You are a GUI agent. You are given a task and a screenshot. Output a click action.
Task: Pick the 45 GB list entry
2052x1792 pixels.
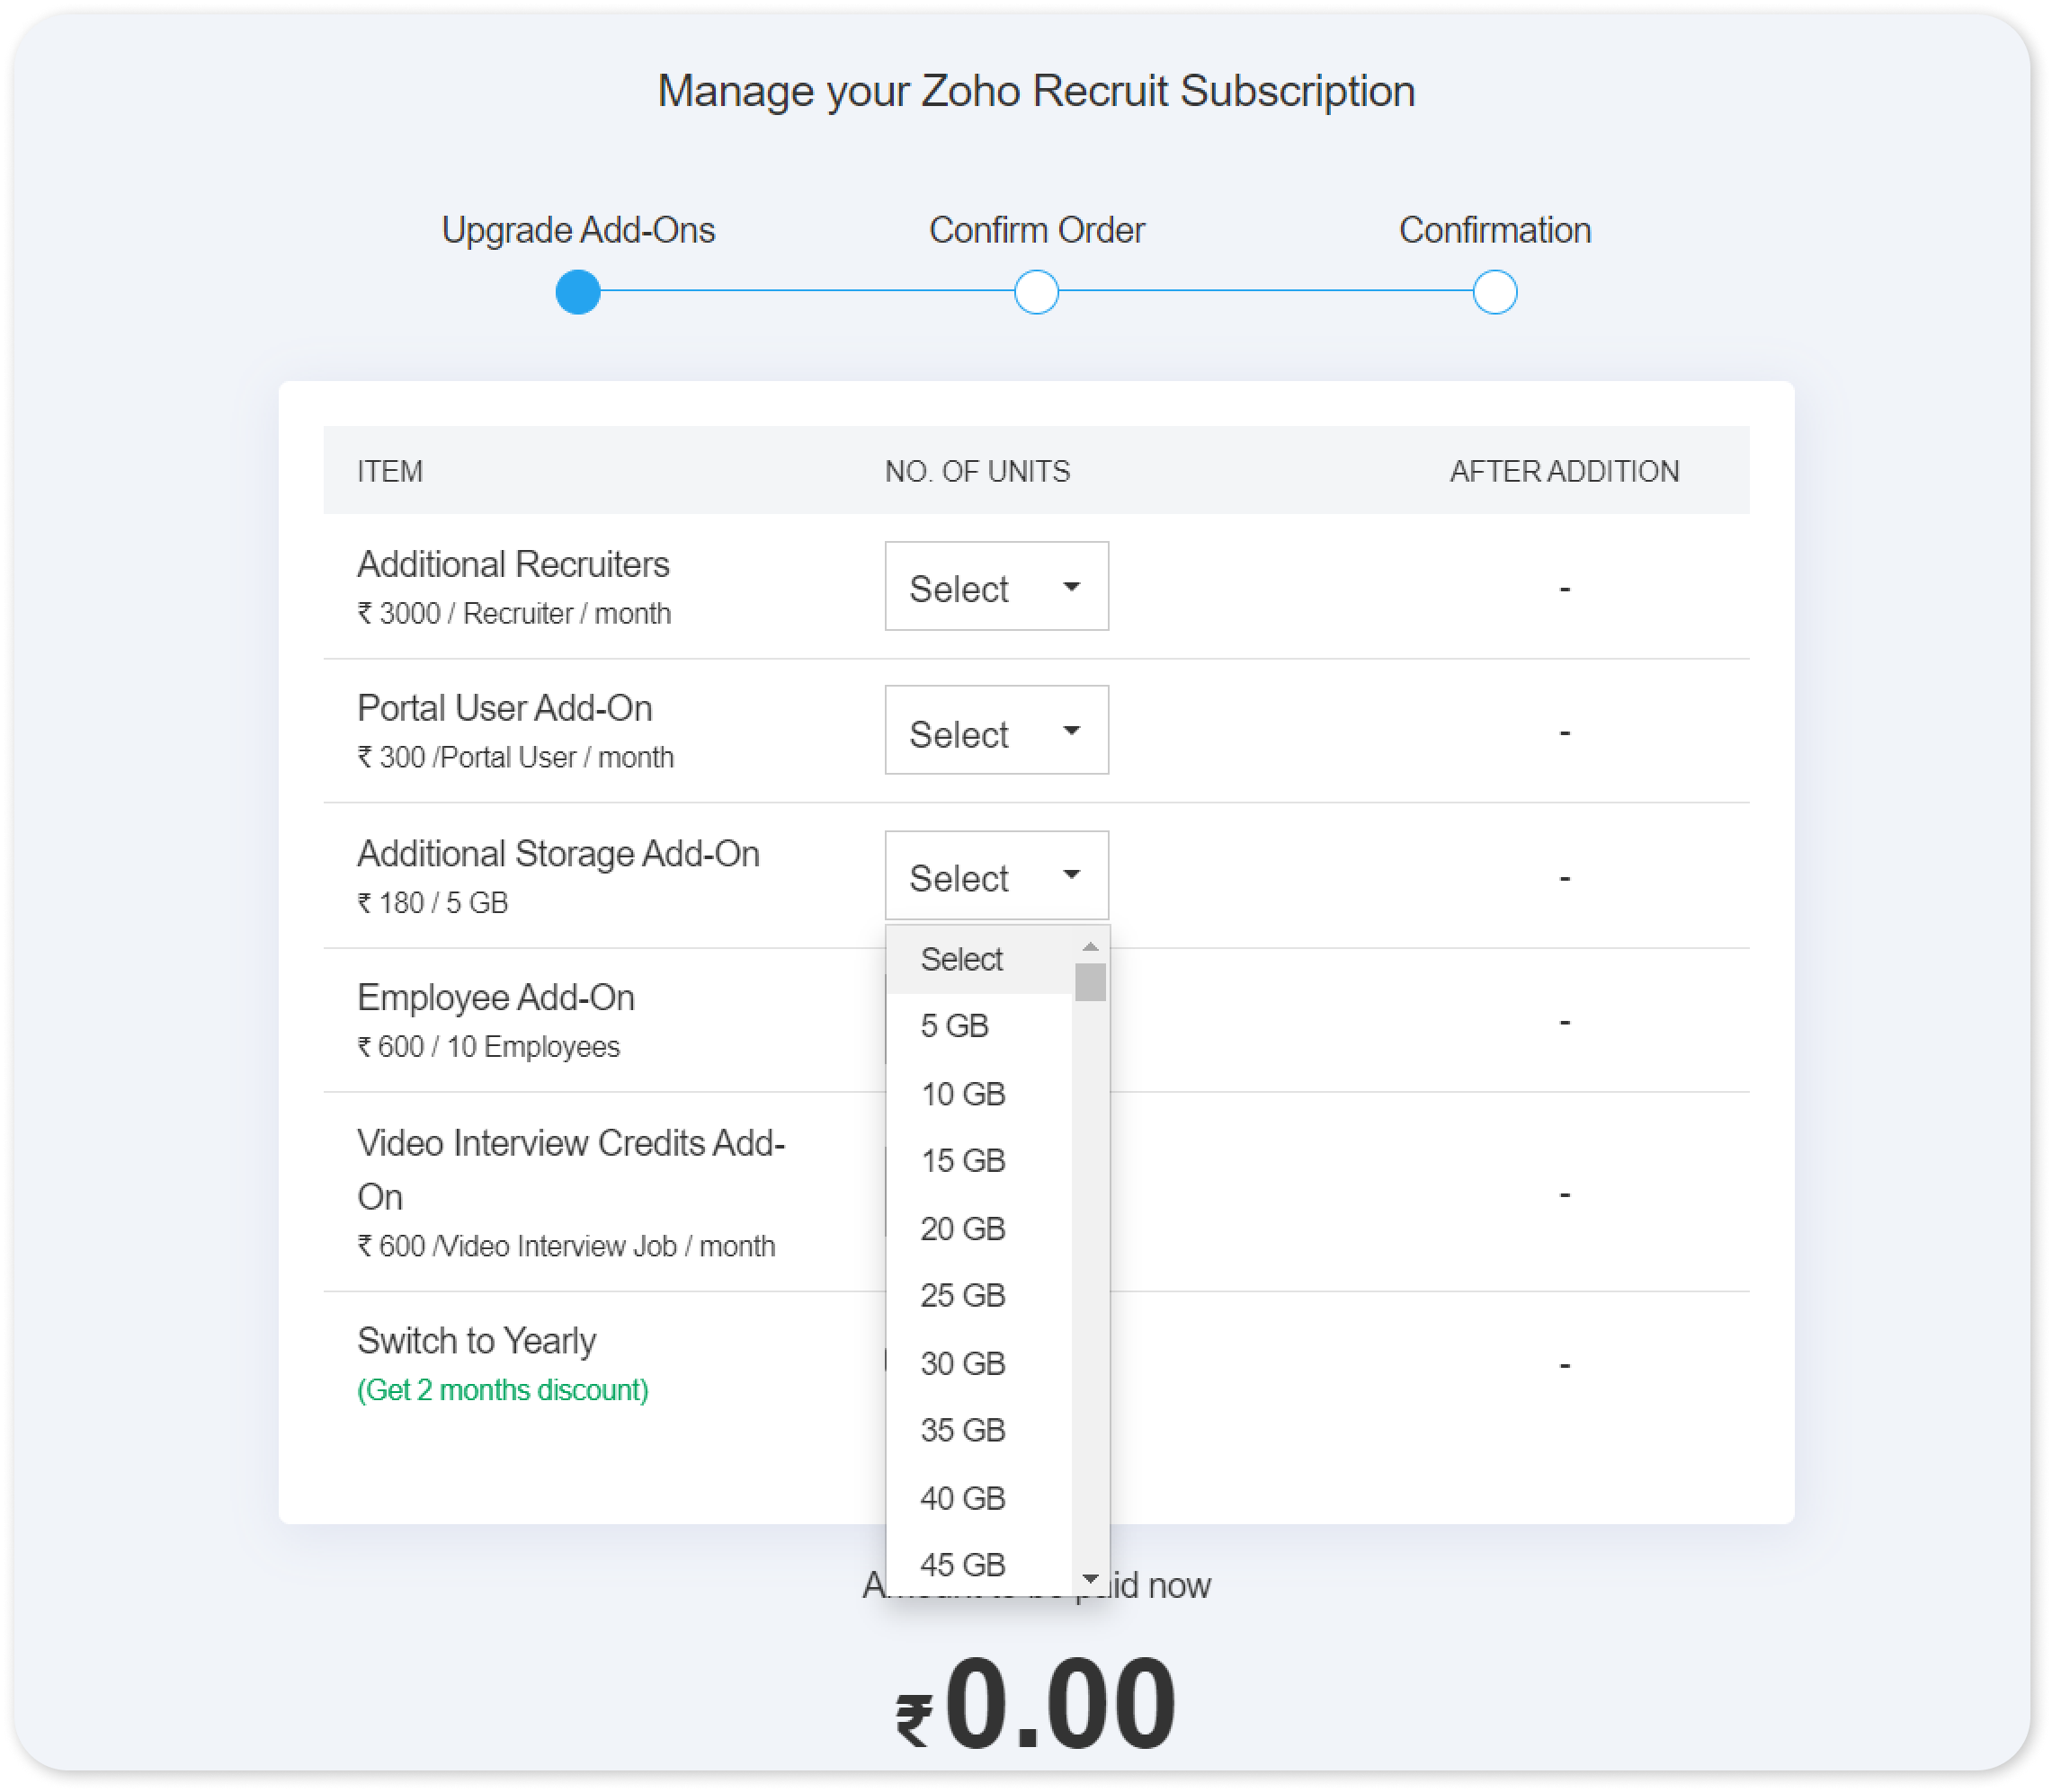point(962,1565)
